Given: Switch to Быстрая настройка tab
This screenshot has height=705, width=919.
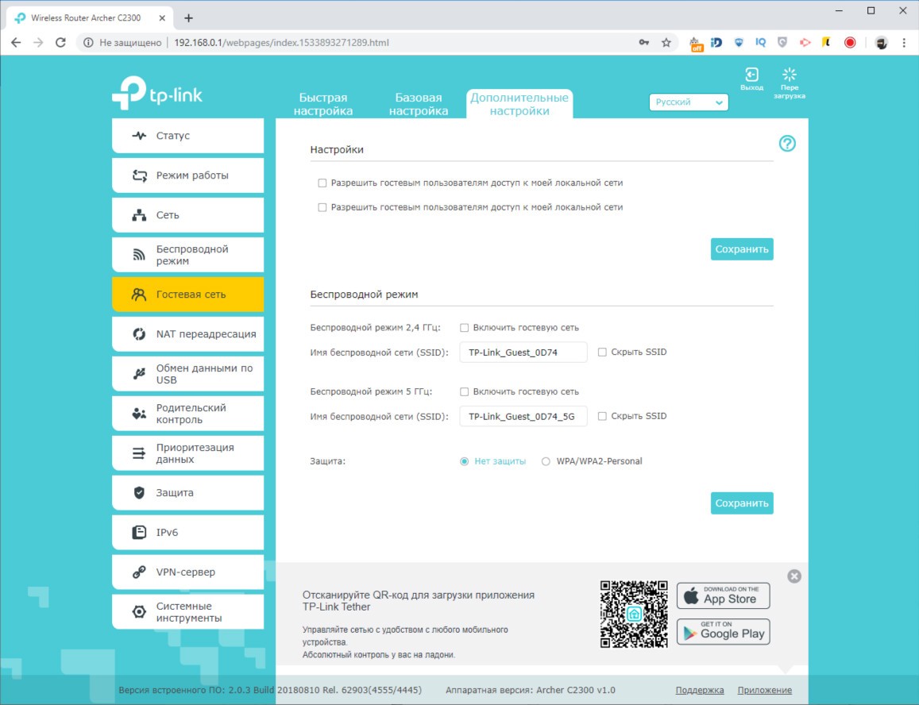Looking at the screenshot, I should coord(323,104).
